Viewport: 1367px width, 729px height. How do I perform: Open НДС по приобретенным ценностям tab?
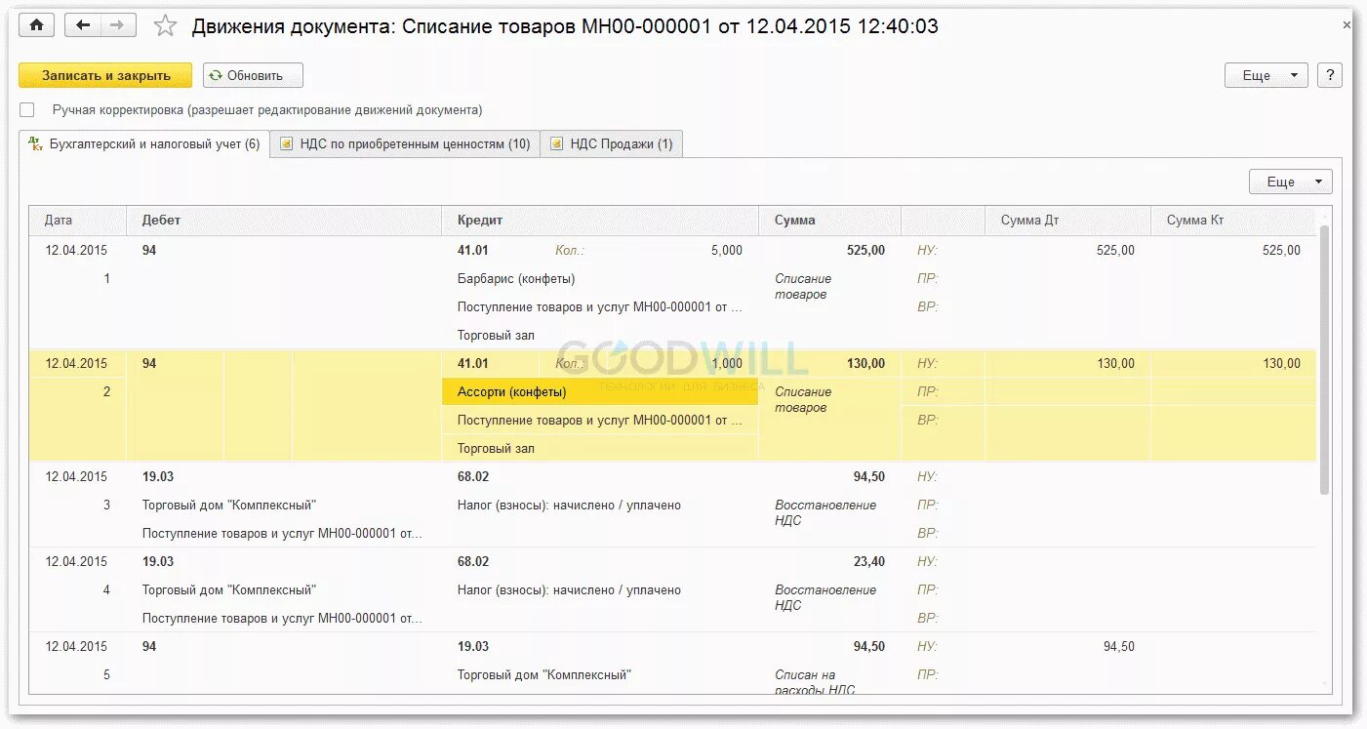[x=405, y=143]
